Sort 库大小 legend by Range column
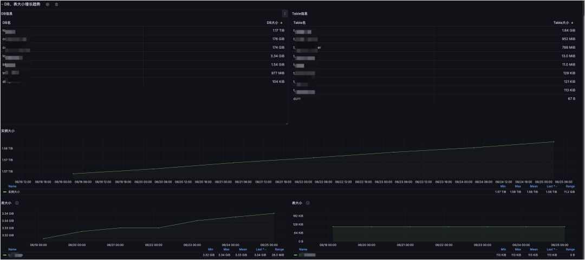585x260 pixels. coord(279,250)
